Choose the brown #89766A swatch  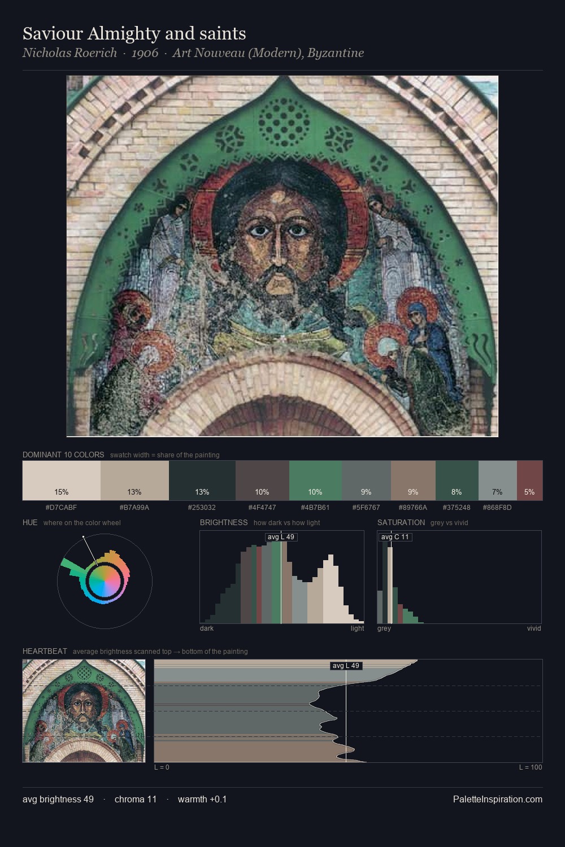click(413, 481)
